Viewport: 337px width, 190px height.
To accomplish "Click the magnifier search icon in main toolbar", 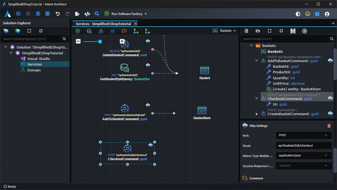I will coord(97,14).
